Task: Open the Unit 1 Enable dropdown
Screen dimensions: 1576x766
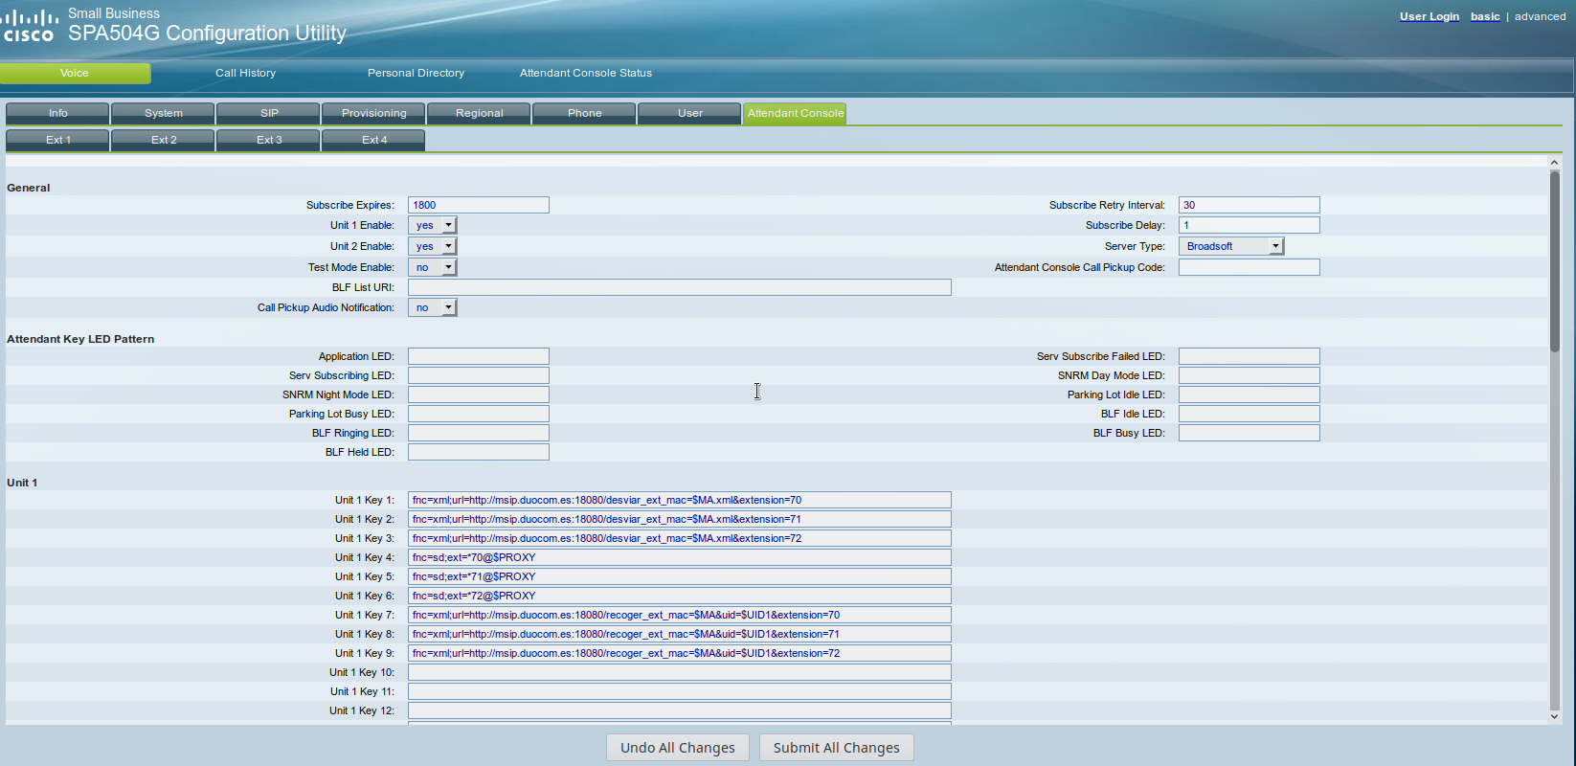Action: (433, 225)
